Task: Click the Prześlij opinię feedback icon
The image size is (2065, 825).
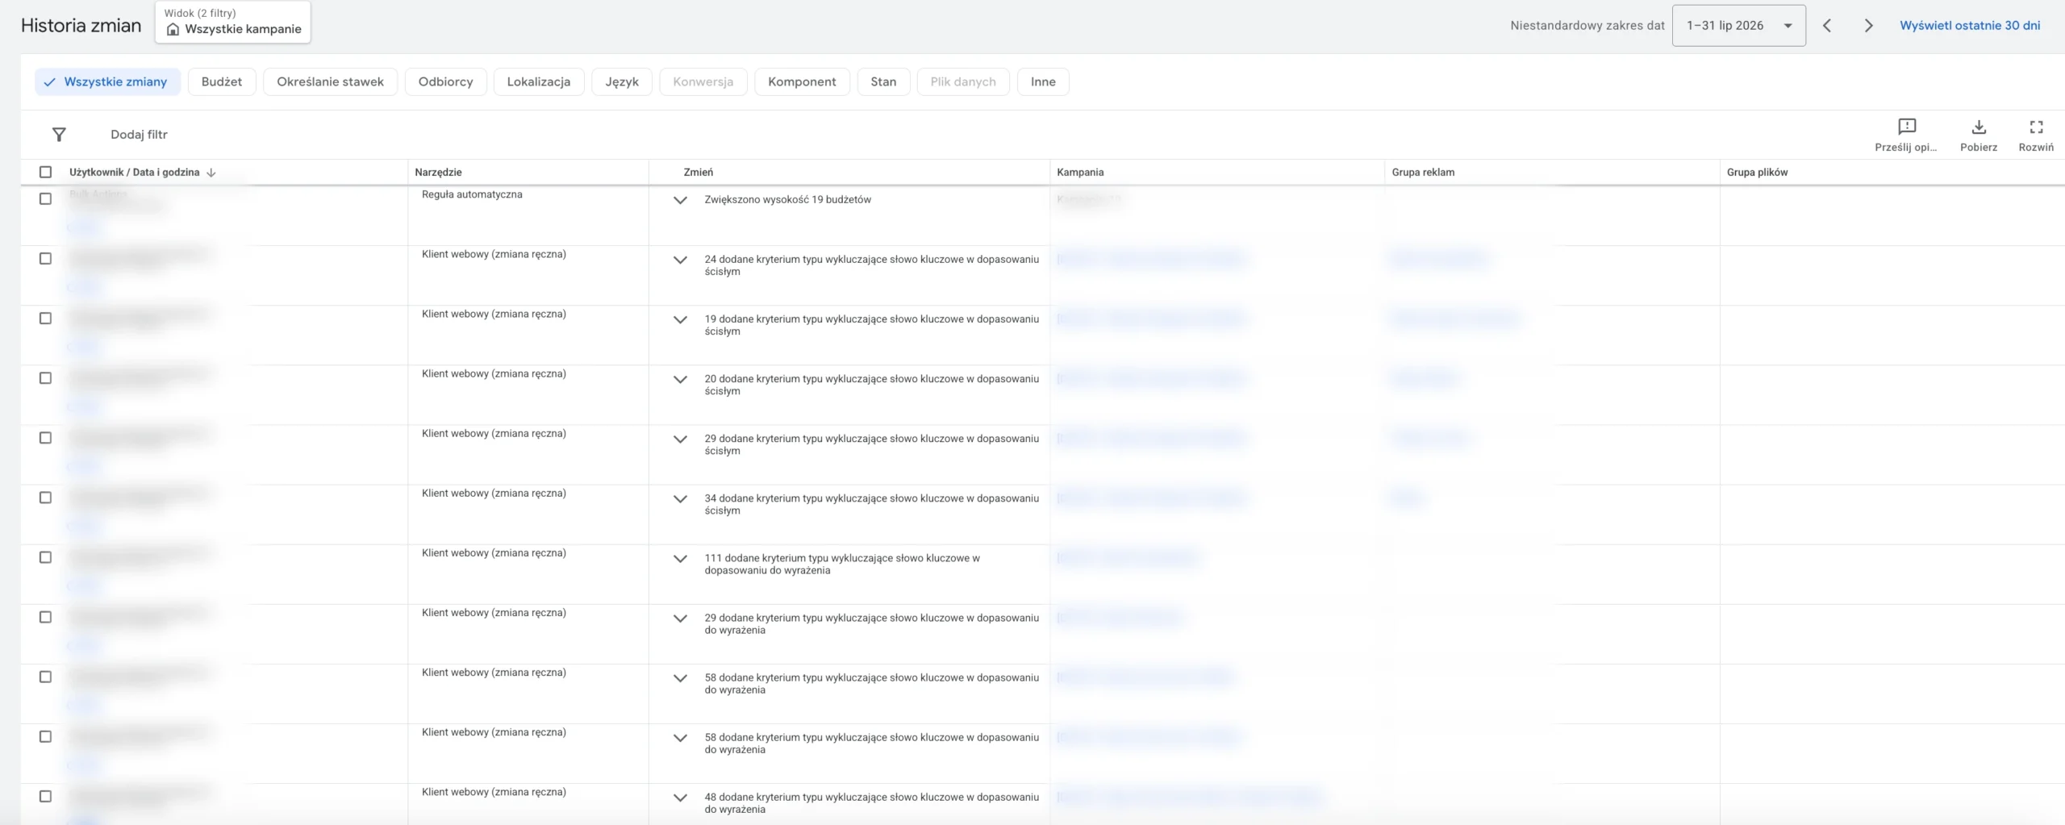Action: pos(1907,127)
